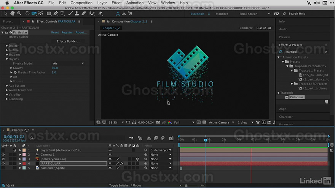Select the Hand tool
The image size is (335, 188).
[13, 13]
